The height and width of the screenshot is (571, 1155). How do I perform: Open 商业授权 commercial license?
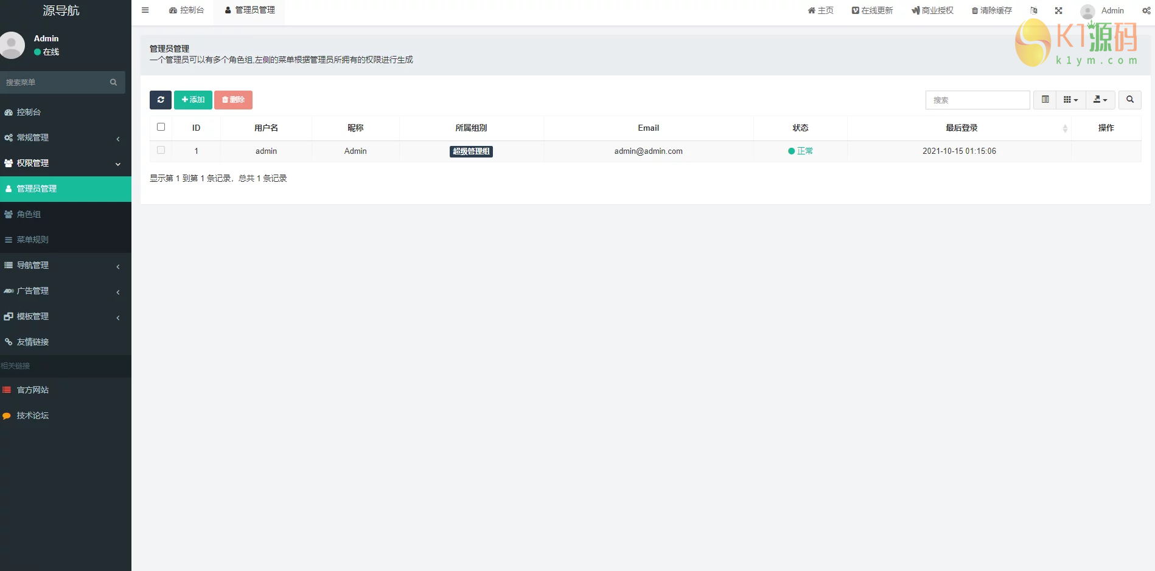(932, 10)
